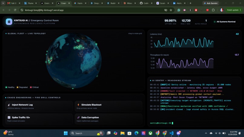Open the notifications bell icon
This screenshot has width=244, height=137.
tap(240, 133)
